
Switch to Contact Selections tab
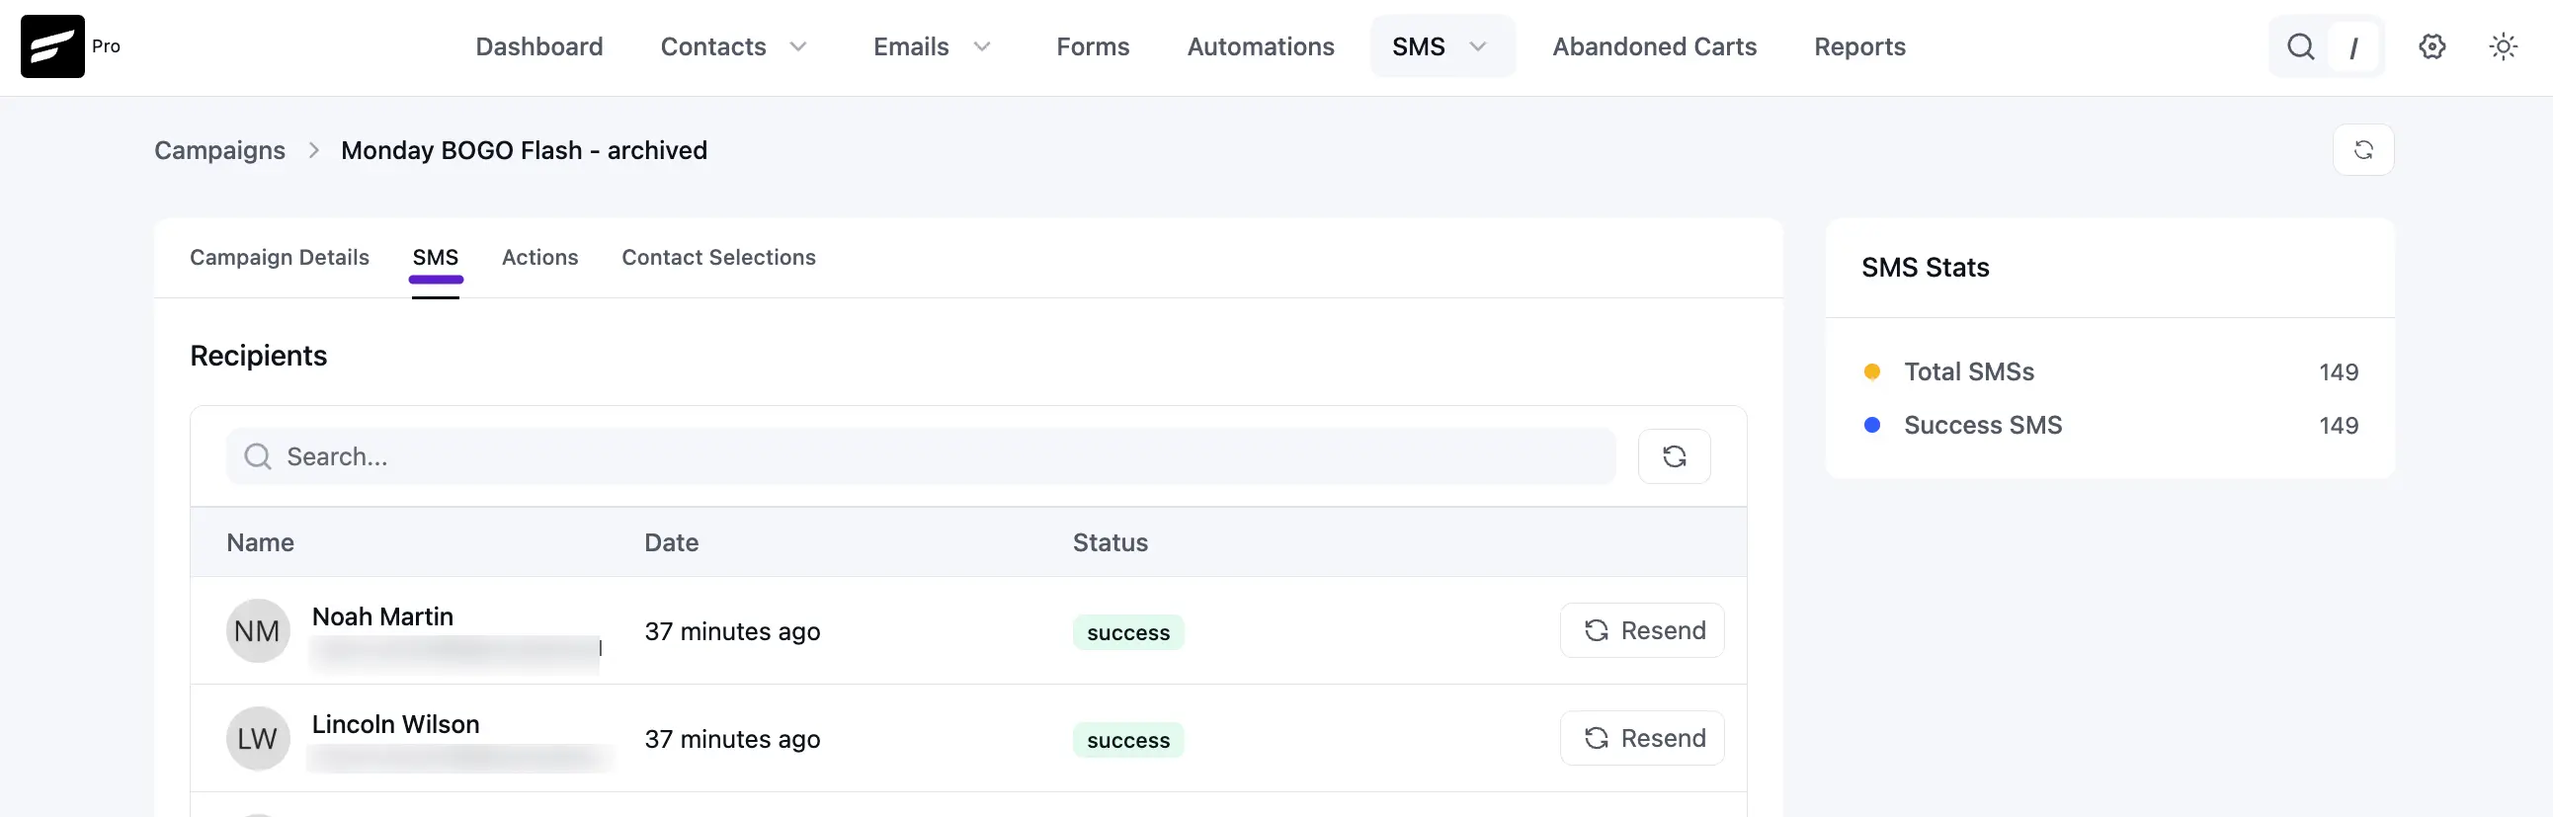click(x=718, y=258)
